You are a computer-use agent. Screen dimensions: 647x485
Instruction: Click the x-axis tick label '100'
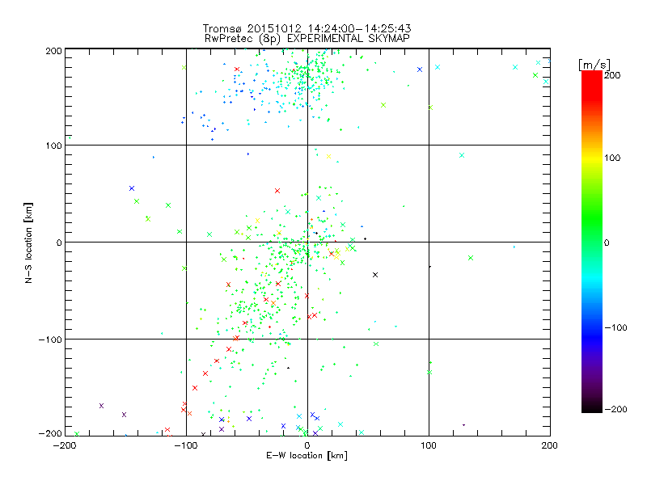pyautogui.click(x=429, y=445)
